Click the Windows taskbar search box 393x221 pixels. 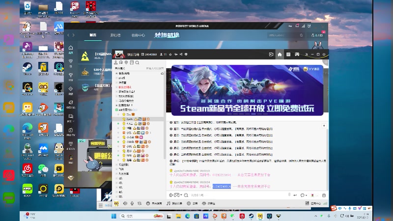point(141,216)
